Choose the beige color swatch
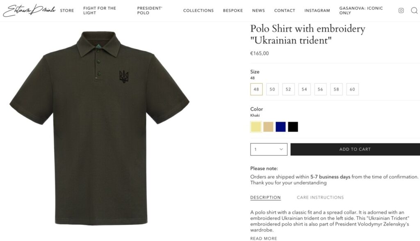 (268, 127)
